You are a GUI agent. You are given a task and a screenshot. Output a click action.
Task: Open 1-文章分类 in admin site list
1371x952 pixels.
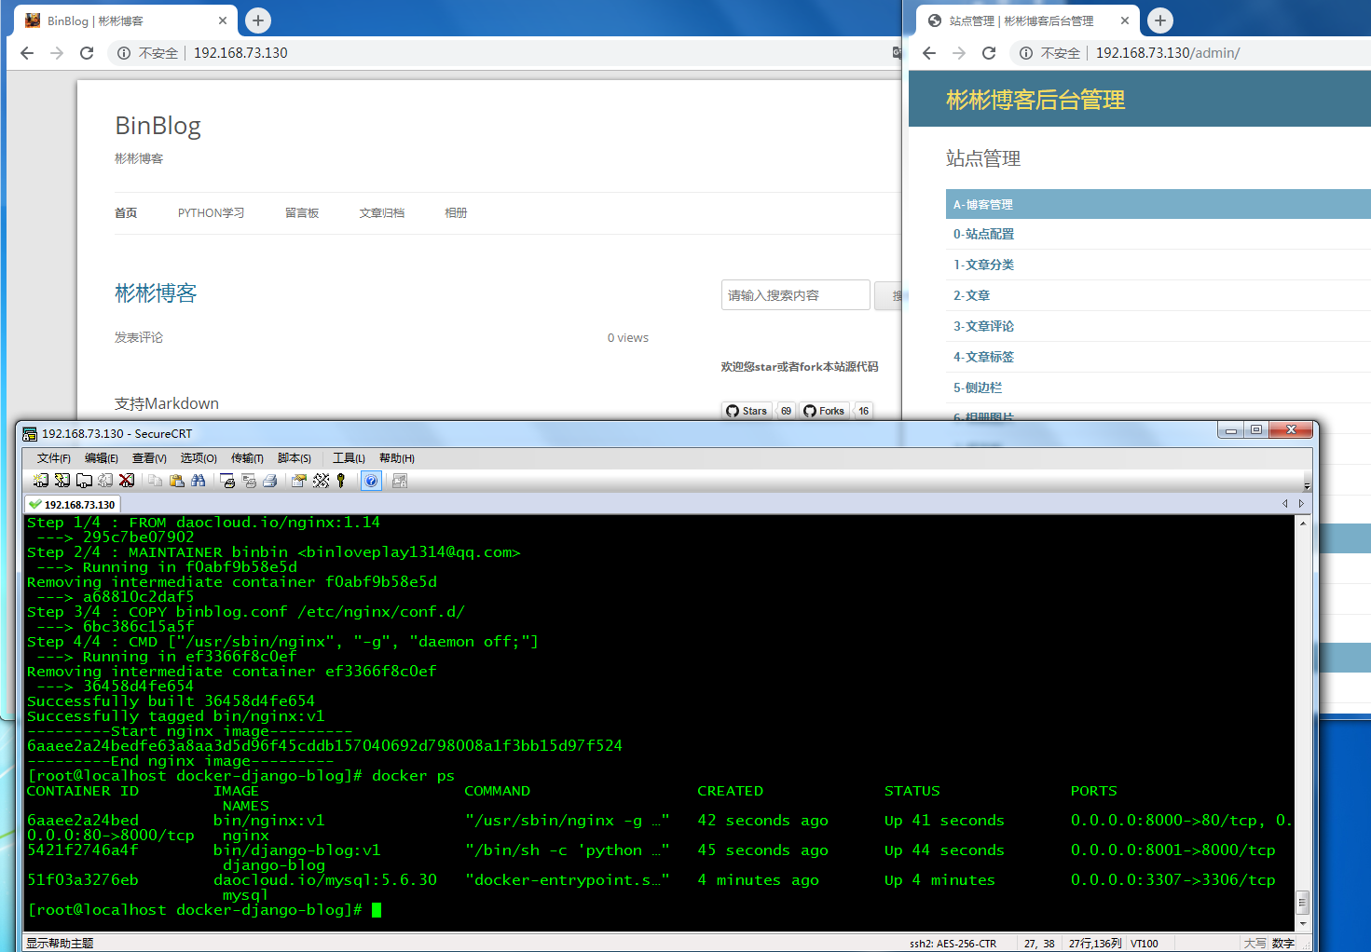point(983,265)
